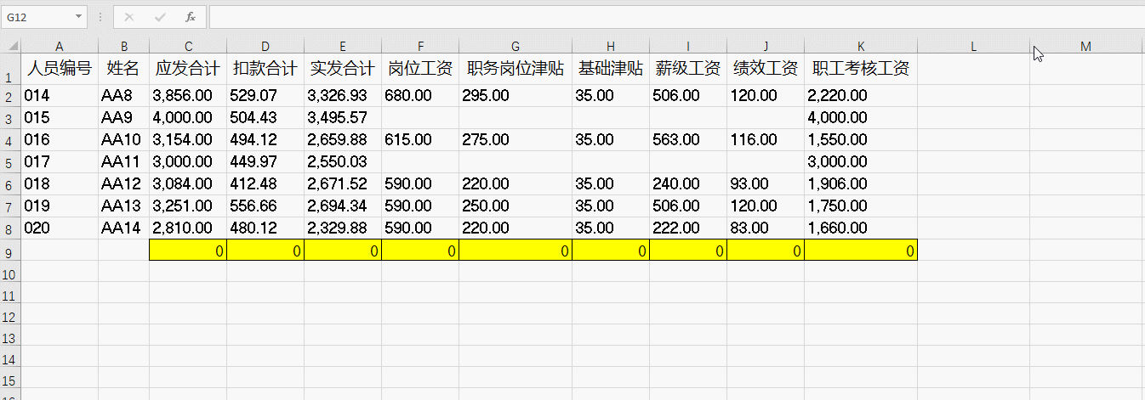Select column A header

pos(60,46)
